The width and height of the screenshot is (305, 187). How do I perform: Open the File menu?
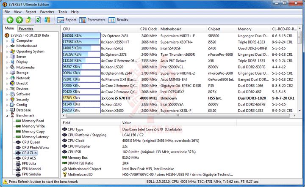[7, 12]
